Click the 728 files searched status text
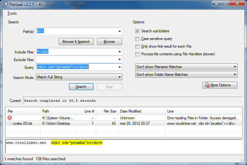 (x=51, y=159)
